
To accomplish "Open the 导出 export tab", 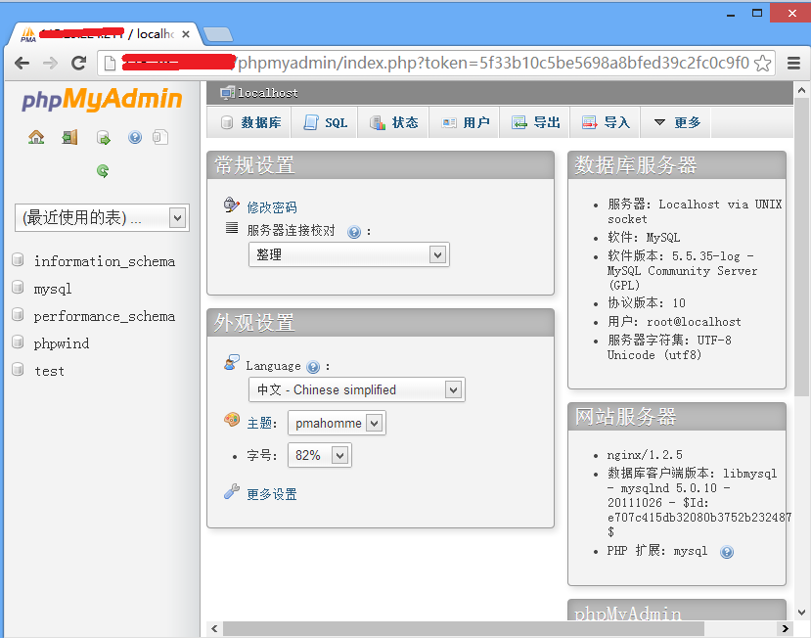I will (x=535, y=122).
